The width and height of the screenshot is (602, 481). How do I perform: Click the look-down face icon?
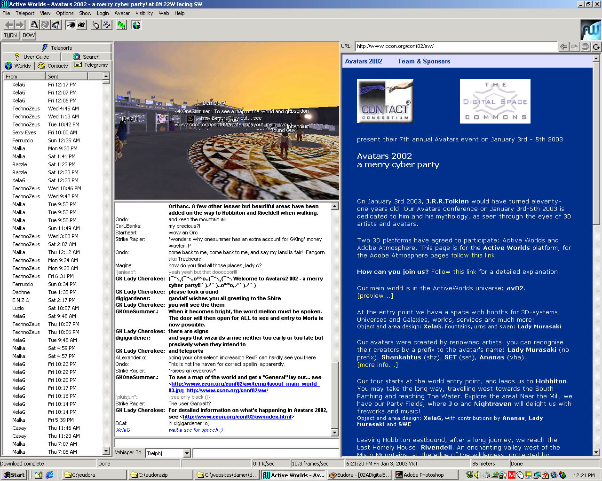coord(56,25)
